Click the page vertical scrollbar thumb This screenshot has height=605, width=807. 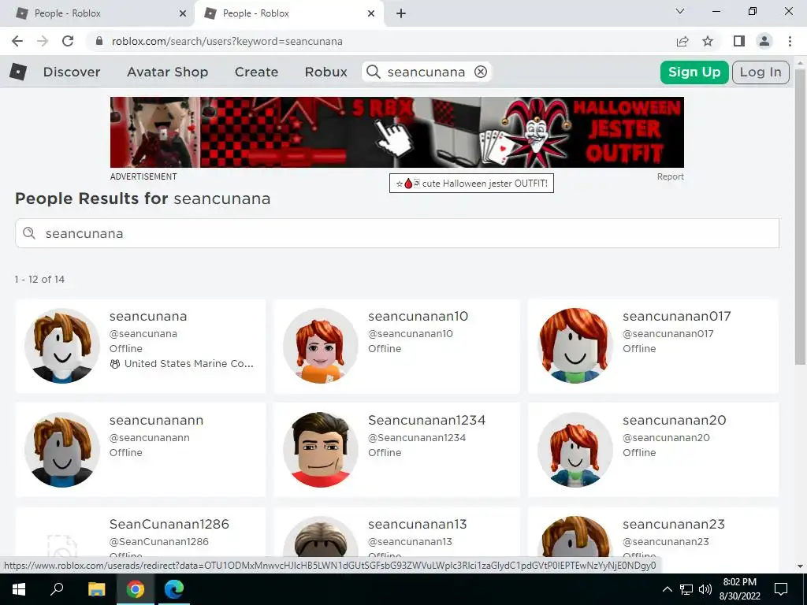point(801,216)
